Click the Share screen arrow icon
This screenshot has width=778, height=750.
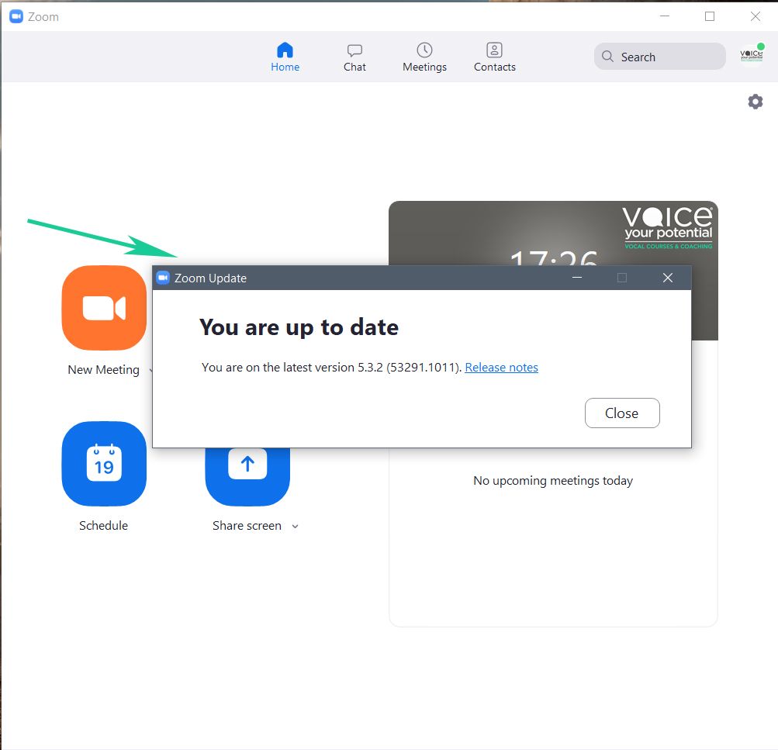tap(247, 476)
